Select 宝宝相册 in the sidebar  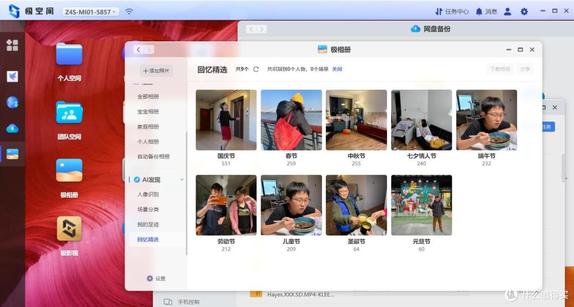point(148,111)
